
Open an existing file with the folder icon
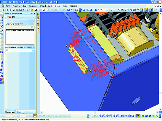click(32, 10)
